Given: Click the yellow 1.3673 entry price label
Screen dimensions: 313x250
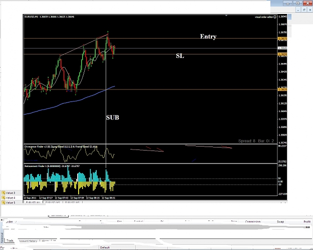Looking at the screenshot, I should pyautogui.click(x=282, y=38).
